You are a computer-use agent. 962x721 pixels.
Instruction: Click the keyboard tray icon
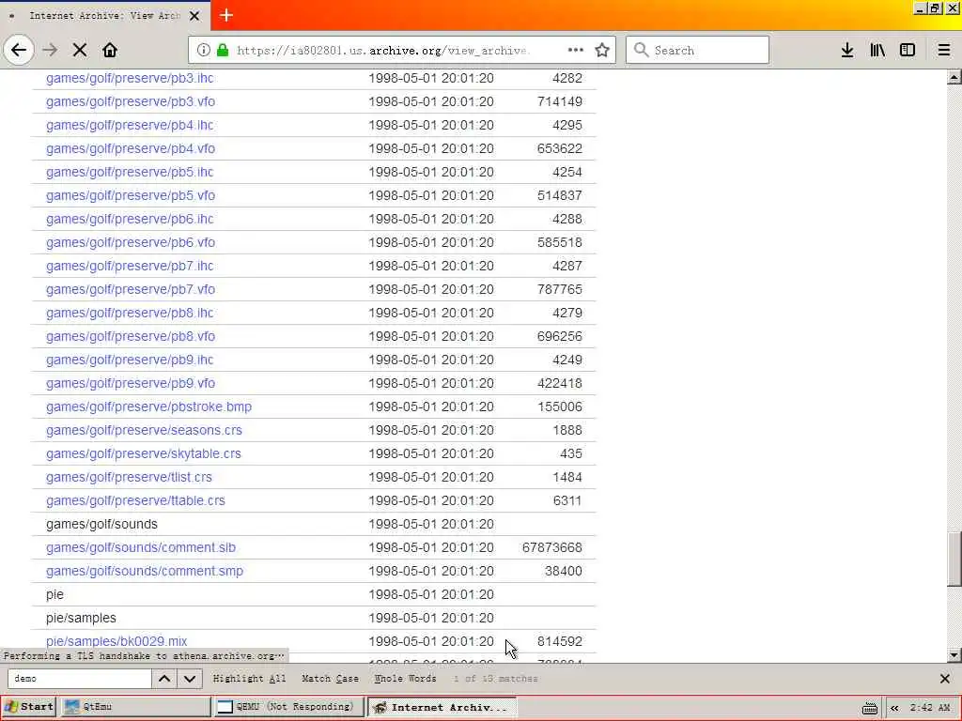869,708
